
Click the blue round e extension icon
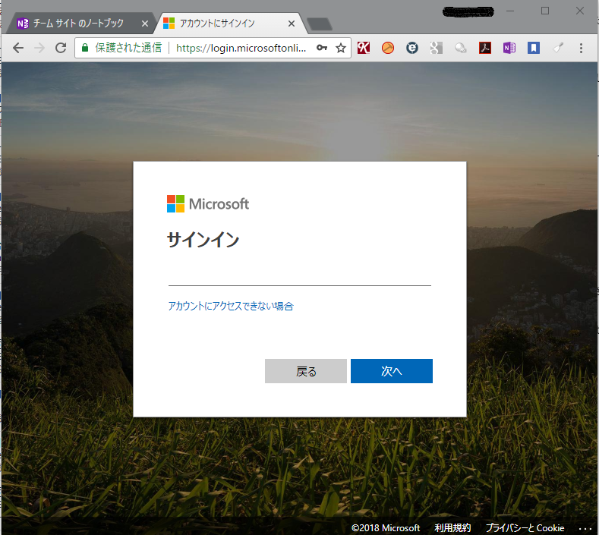pyautogui.click(x=411, y=48)
